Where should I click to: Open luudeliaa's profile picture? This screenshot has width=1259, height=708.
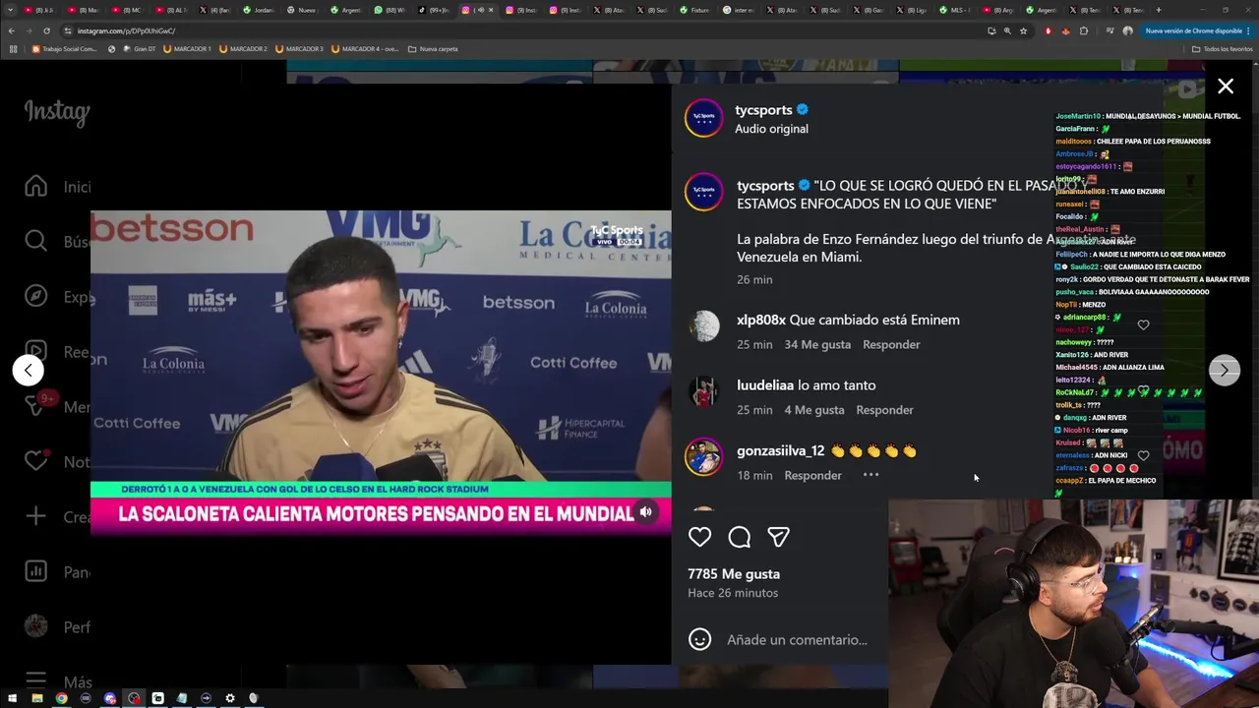click(x=703, y=391)
